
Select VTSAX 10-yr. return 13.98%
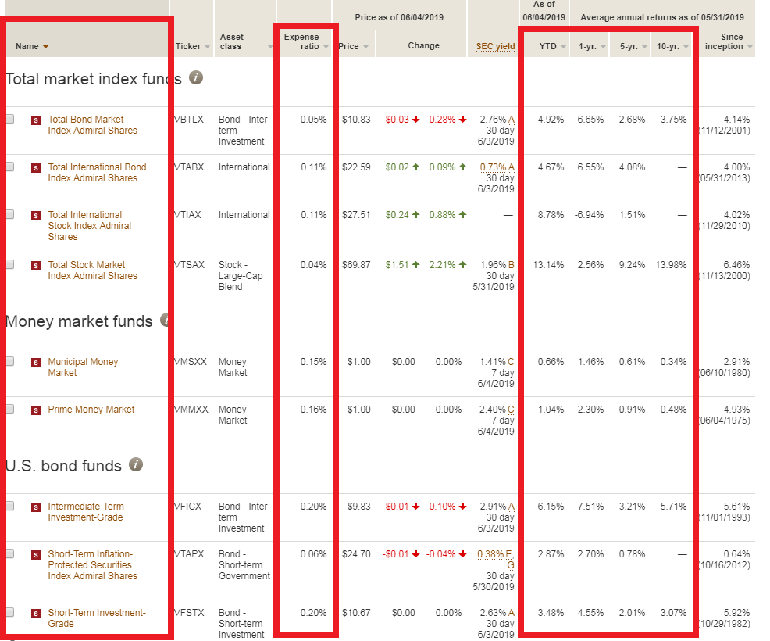click(x=671, y=264)
